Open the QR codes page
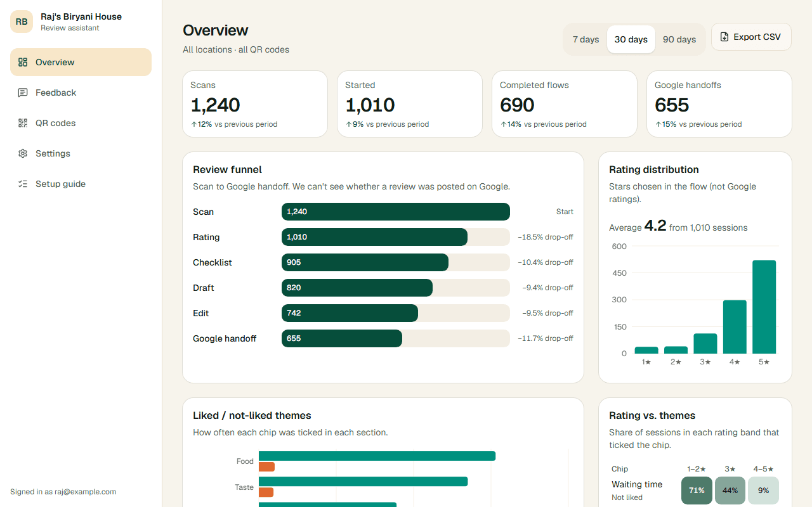The height and width of the screenshot is (507, 812). (x=81, y=123)
